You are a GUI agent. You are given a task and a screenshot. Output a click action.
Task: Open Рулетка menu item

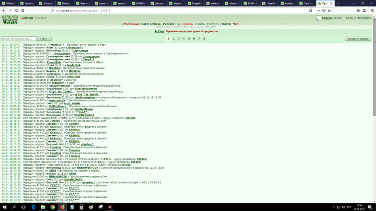[169, 24]
